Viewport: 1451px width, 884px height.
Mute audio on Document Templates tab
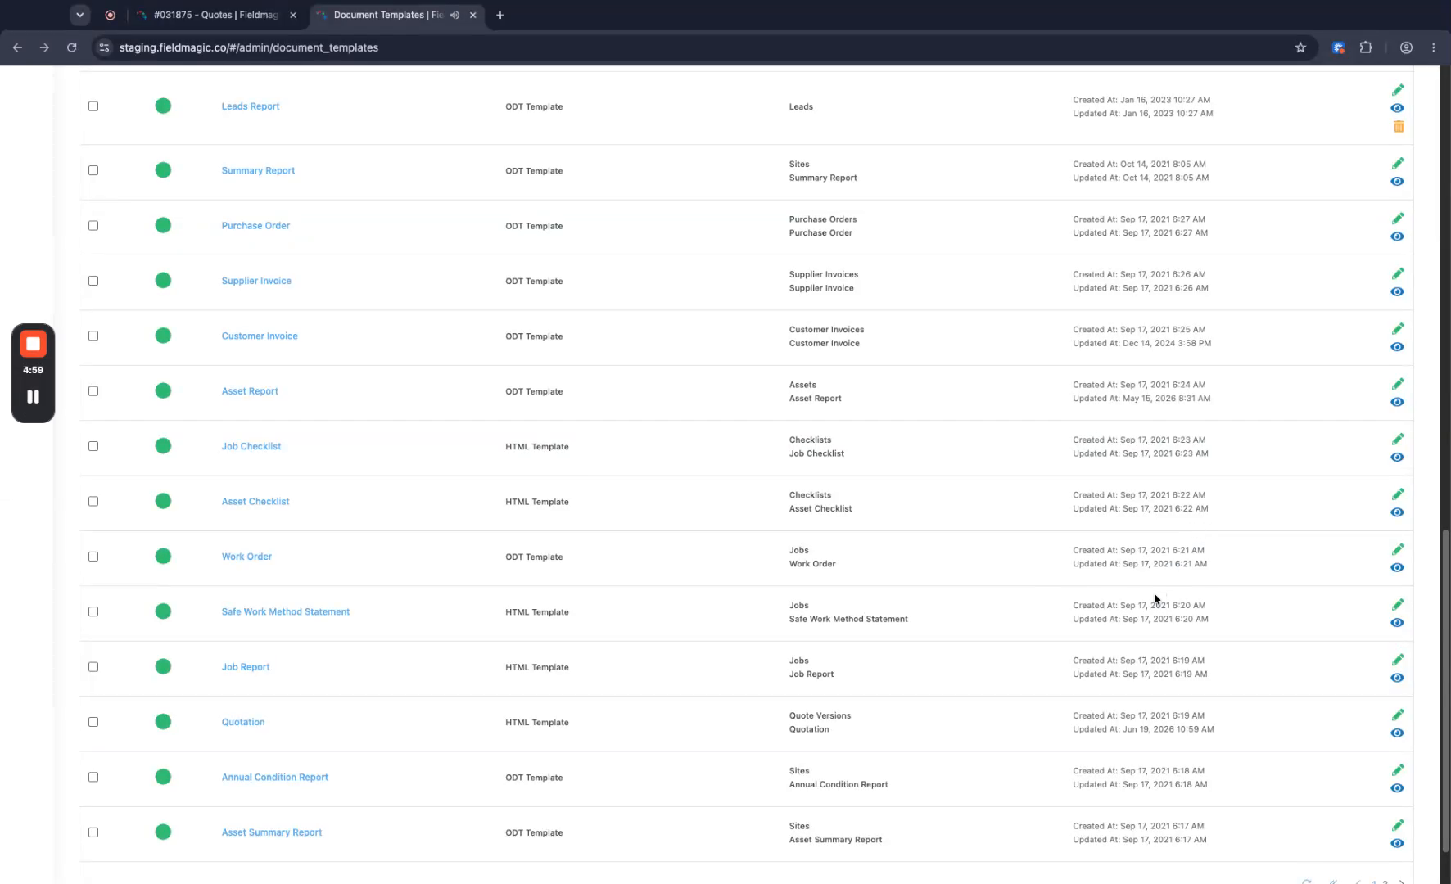tap(454, 15)
